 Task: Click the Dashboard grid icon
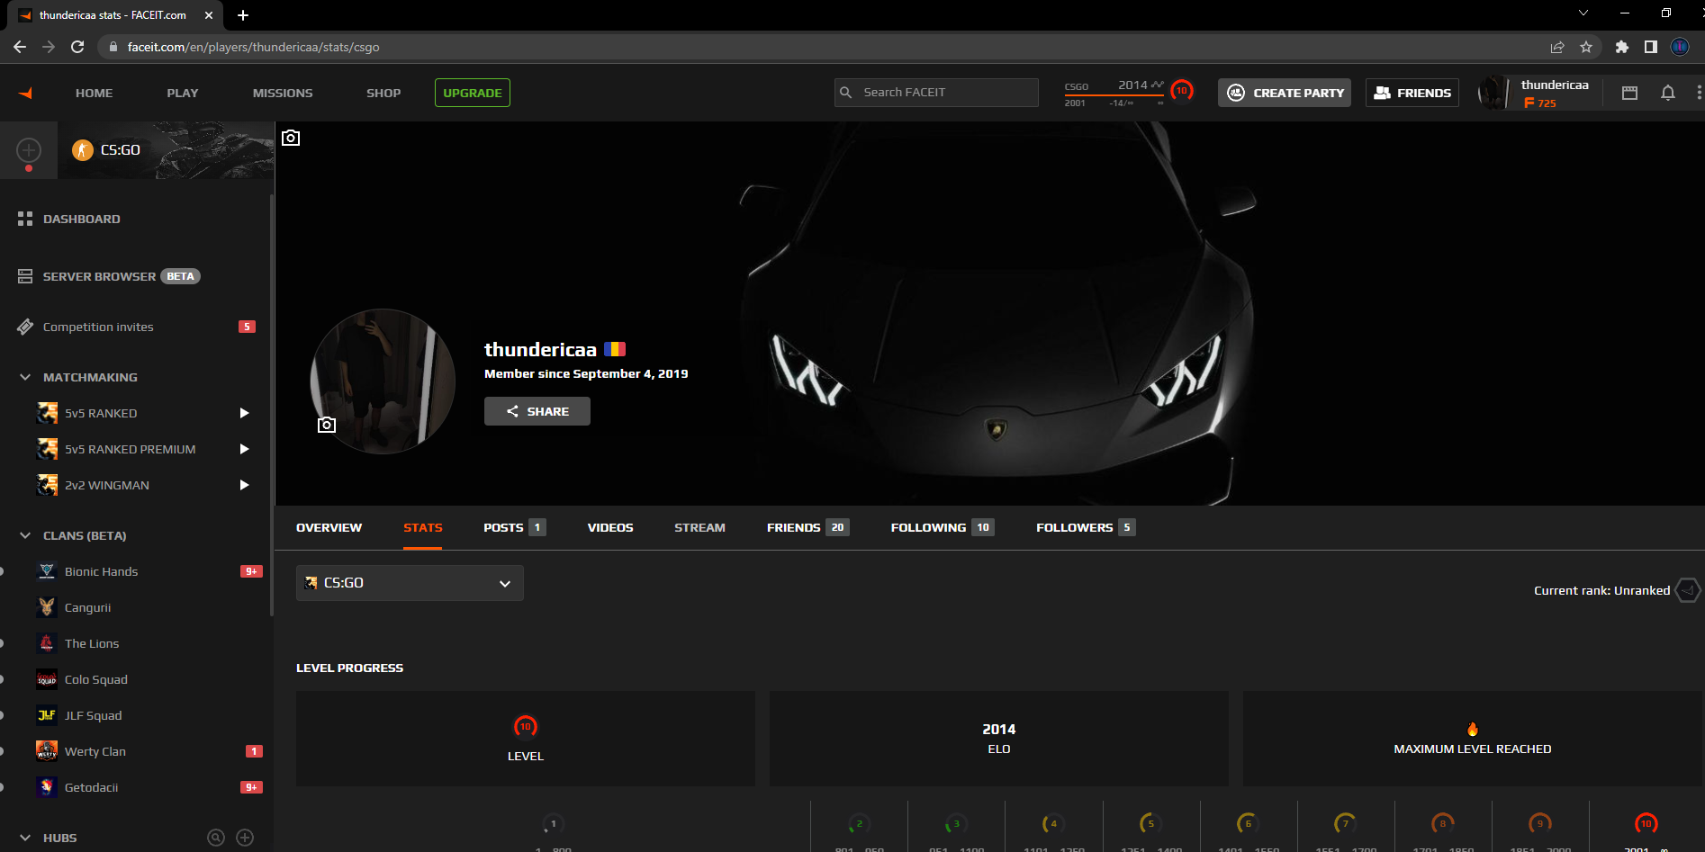pos(25,219)
